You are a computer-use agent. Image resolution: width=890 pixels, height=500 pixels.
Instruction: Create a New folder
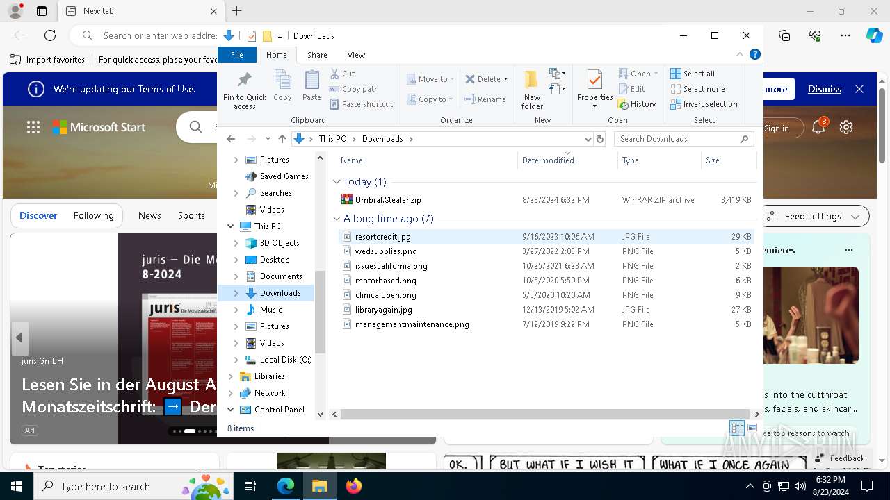pyautogui.click(x=532, y=90)
